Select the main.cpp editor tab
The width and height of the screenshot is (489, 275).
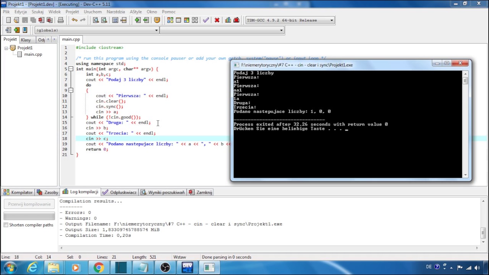(x=71, y=39)
